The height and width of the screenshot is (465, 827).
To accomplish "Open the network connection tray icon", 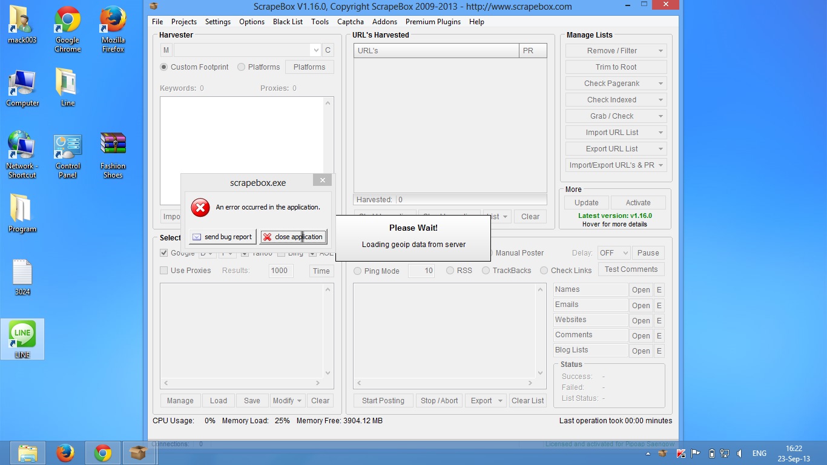I will tap(725, 453).
